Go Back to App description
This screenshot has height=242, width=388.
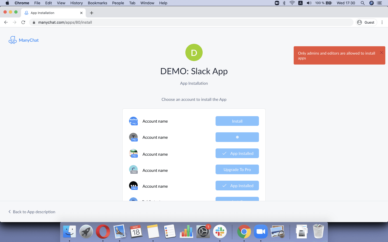(32, 212)
